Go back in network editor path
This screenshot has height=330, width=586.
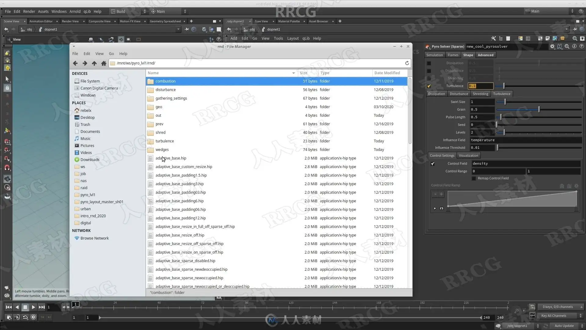229,29
